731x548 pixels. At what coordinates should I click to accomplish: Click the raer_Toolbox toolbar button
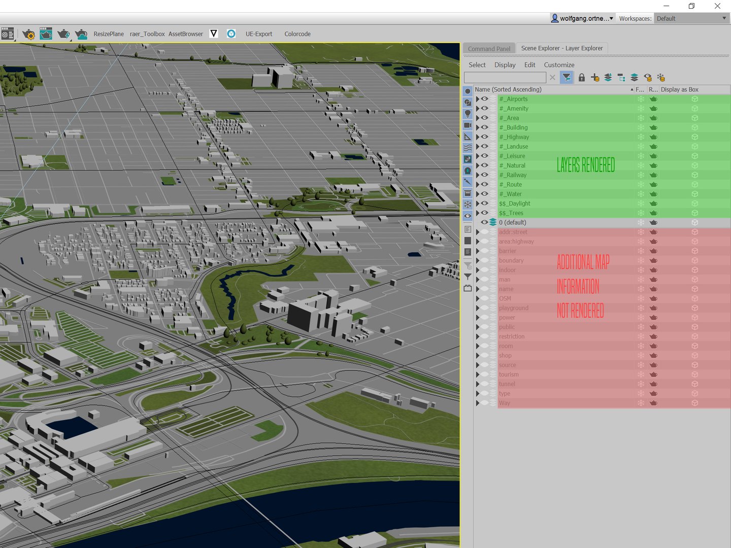(147, 34)
